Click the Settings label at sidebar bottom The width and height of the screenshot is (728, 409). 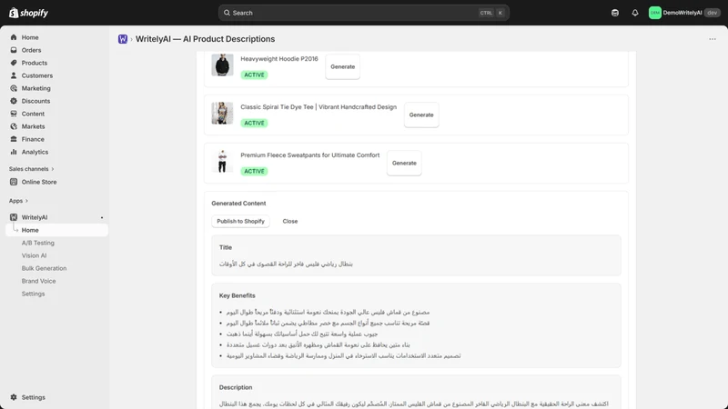tap(34, 397)
